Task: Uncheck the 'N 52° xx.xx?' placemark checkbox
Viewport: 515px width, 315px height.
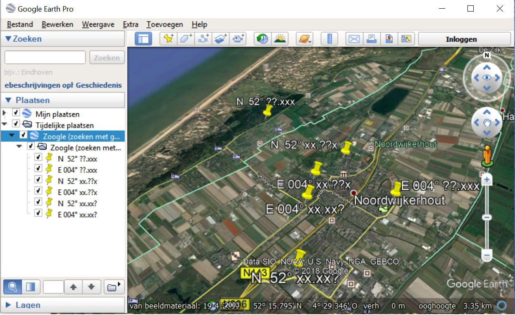Action: click(38, 202)
